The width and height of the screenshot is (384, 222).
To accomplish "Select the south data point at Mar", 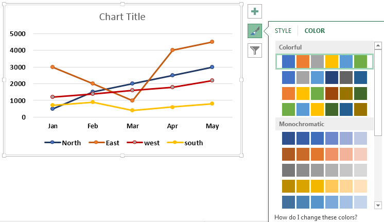I will tap(132, 110).
